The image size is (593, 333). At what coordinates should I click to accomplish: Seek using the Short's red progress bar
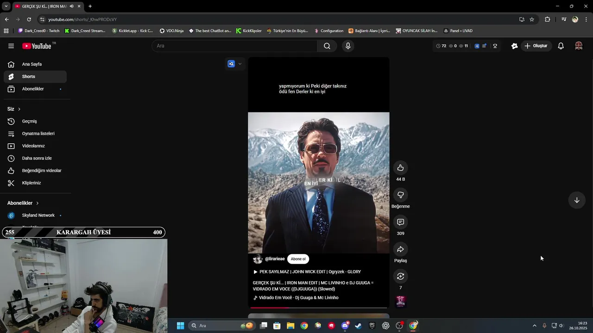click(319, 308)
